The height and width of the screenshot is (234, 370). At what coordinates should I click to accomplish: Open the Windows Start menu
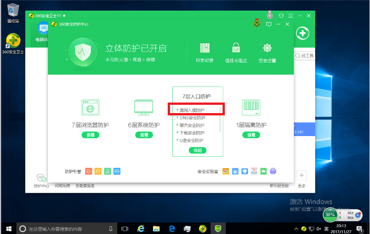point(9,228)
